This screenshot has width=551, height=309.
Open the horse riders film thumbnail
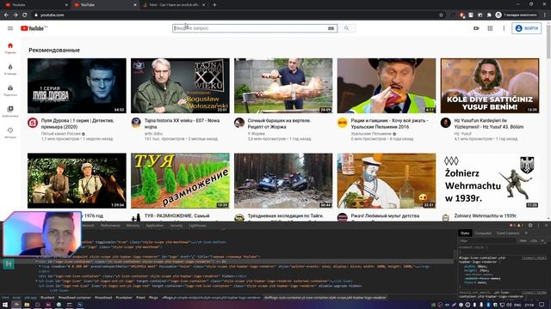(77, 181)
